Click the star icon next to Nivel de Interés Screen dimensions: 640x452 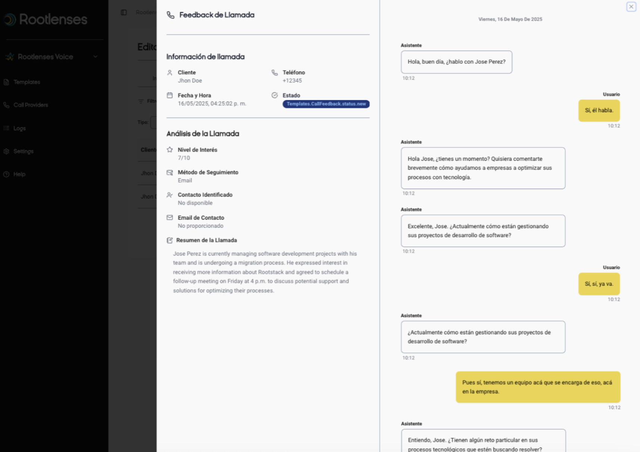coord(170,150)
